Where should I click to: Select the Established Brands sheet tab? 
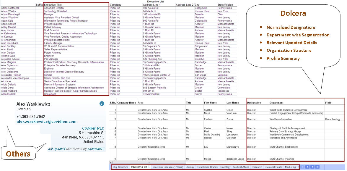point(207,167)
